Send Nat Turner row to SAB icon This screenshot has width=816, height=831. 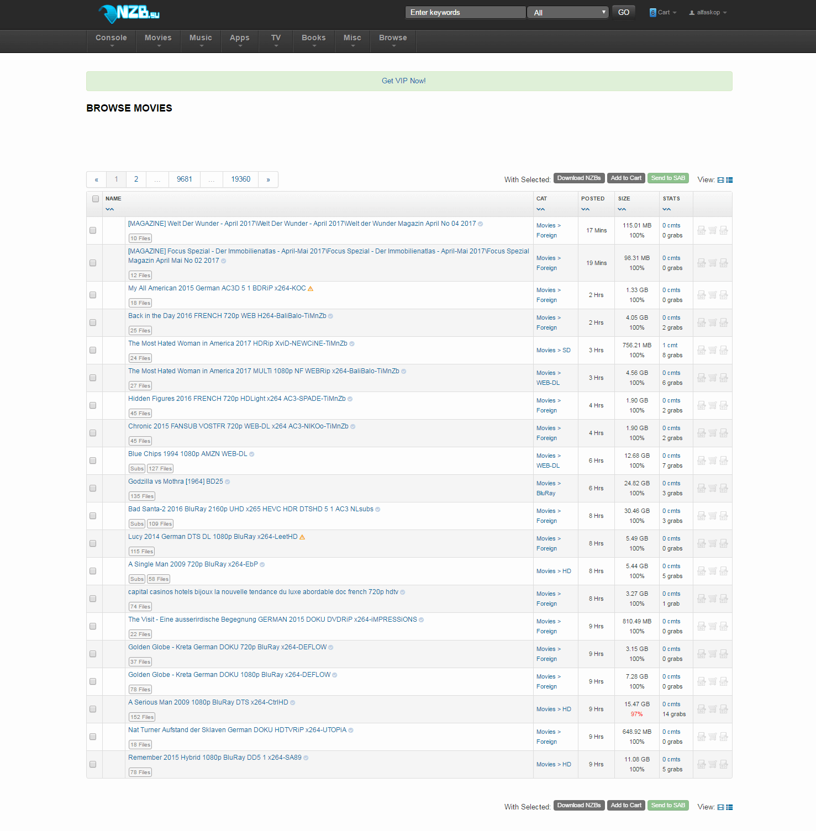(x=724, y=737)
